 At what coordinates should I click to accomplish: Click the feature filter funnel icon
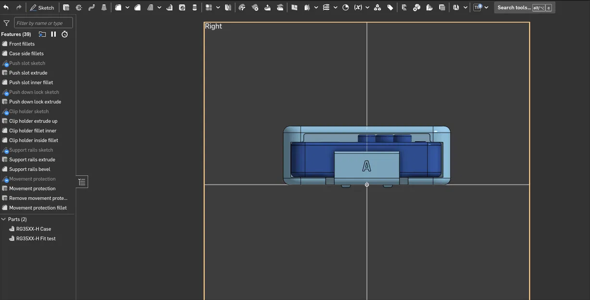[6, 23]
